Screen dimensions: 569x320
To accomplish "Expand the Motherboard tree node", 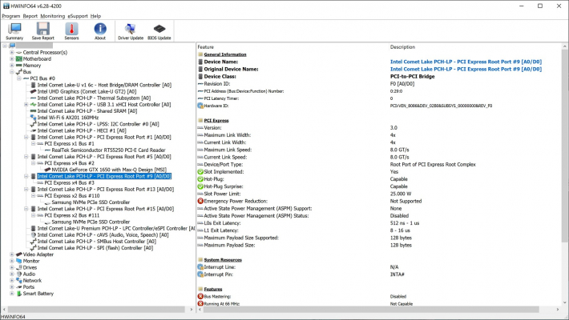I will click(11, 58).
